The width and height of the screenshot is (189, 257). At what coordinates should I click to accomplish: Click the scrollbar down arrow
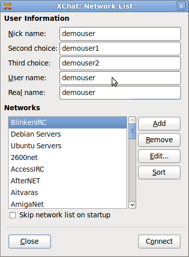[x=132, y=205]
